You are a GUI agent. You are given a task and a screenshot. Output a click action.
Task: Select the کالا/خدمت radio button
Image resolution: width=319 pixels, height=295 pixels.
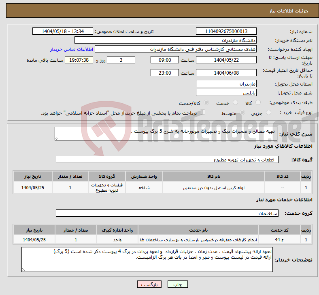click(206, 103)
